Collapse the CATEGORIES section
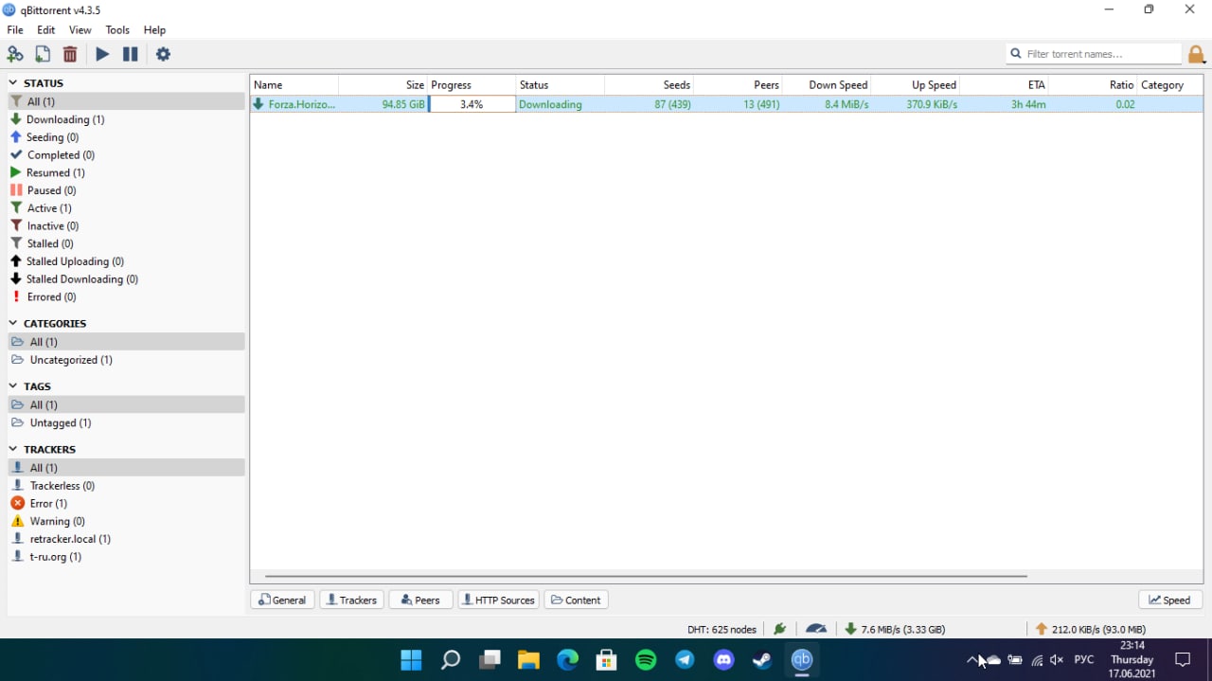 click(x=13, y=324)
